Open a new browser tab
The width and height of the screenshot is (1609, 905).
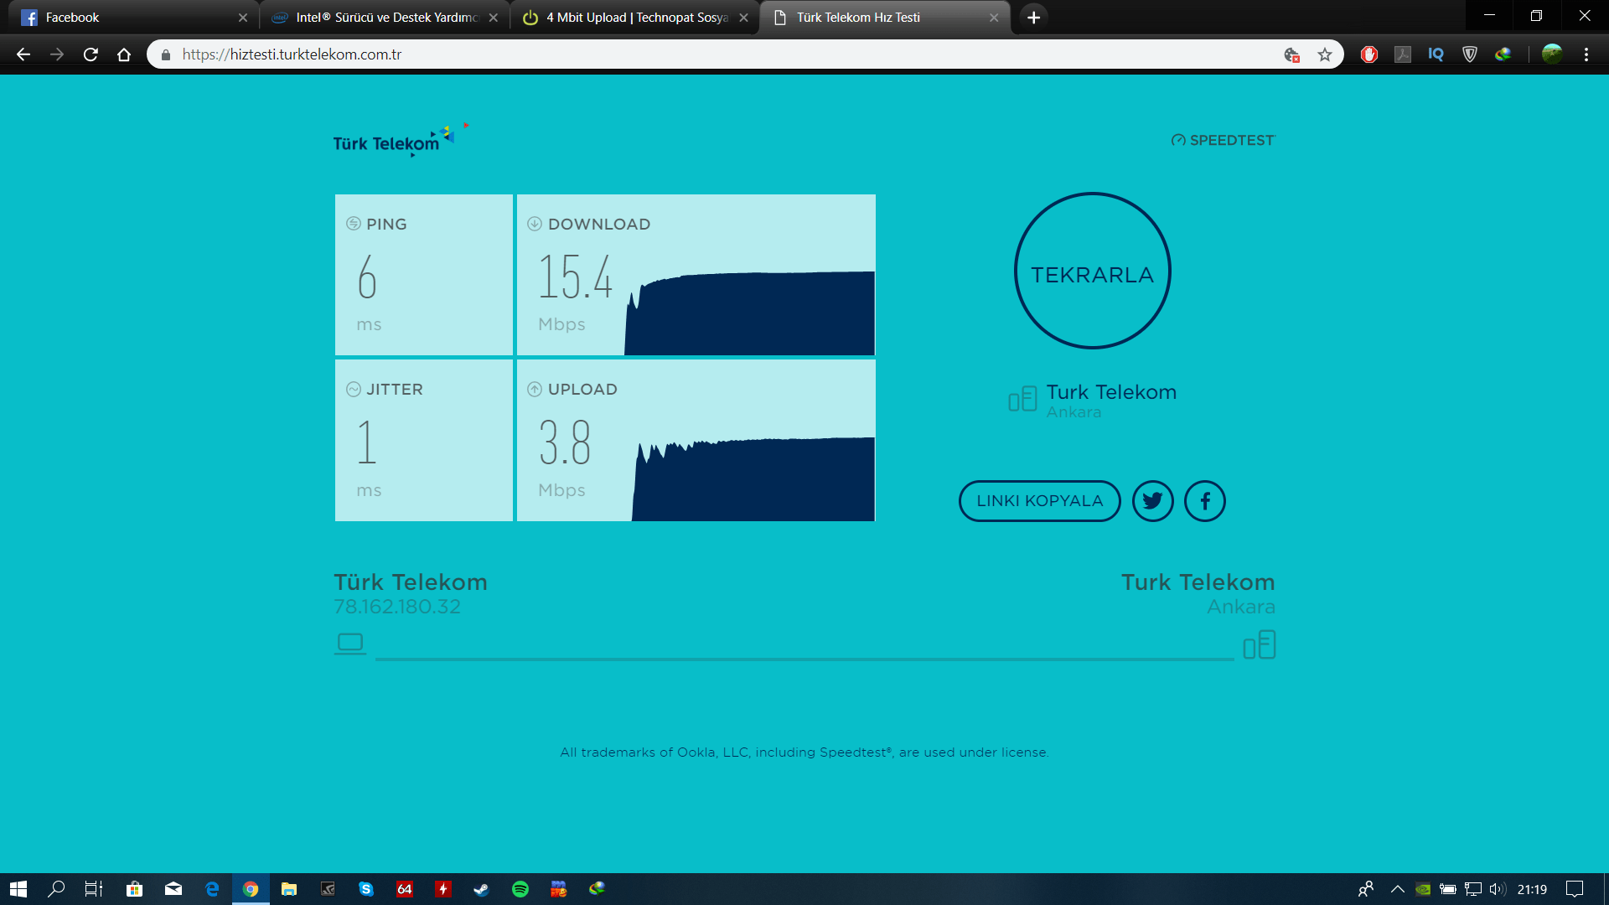tap(1033, 17)
